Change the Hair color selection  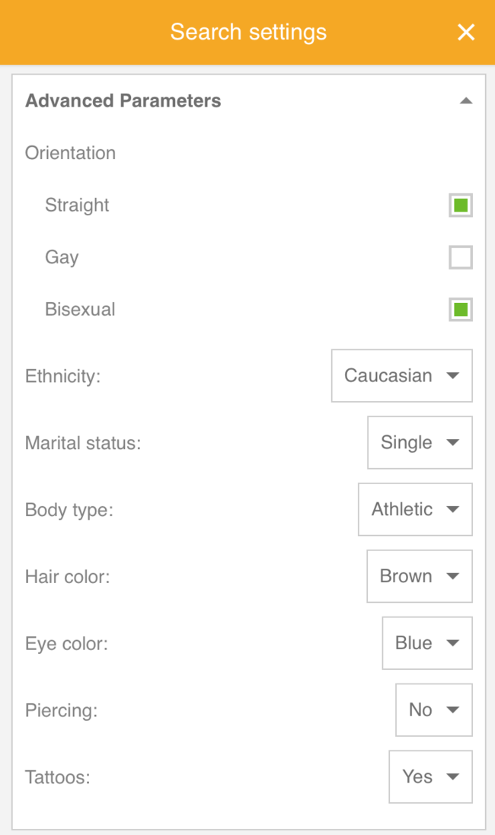pos(420,577)
